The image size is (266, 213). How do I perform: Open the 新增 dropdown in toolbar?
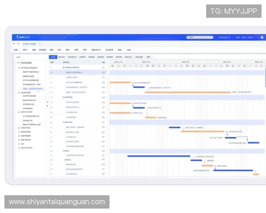[x=16, y=50]
